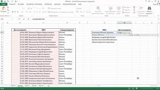Toggle Bold Ж formatting
The image size is (160, 90).
(13, 12)
